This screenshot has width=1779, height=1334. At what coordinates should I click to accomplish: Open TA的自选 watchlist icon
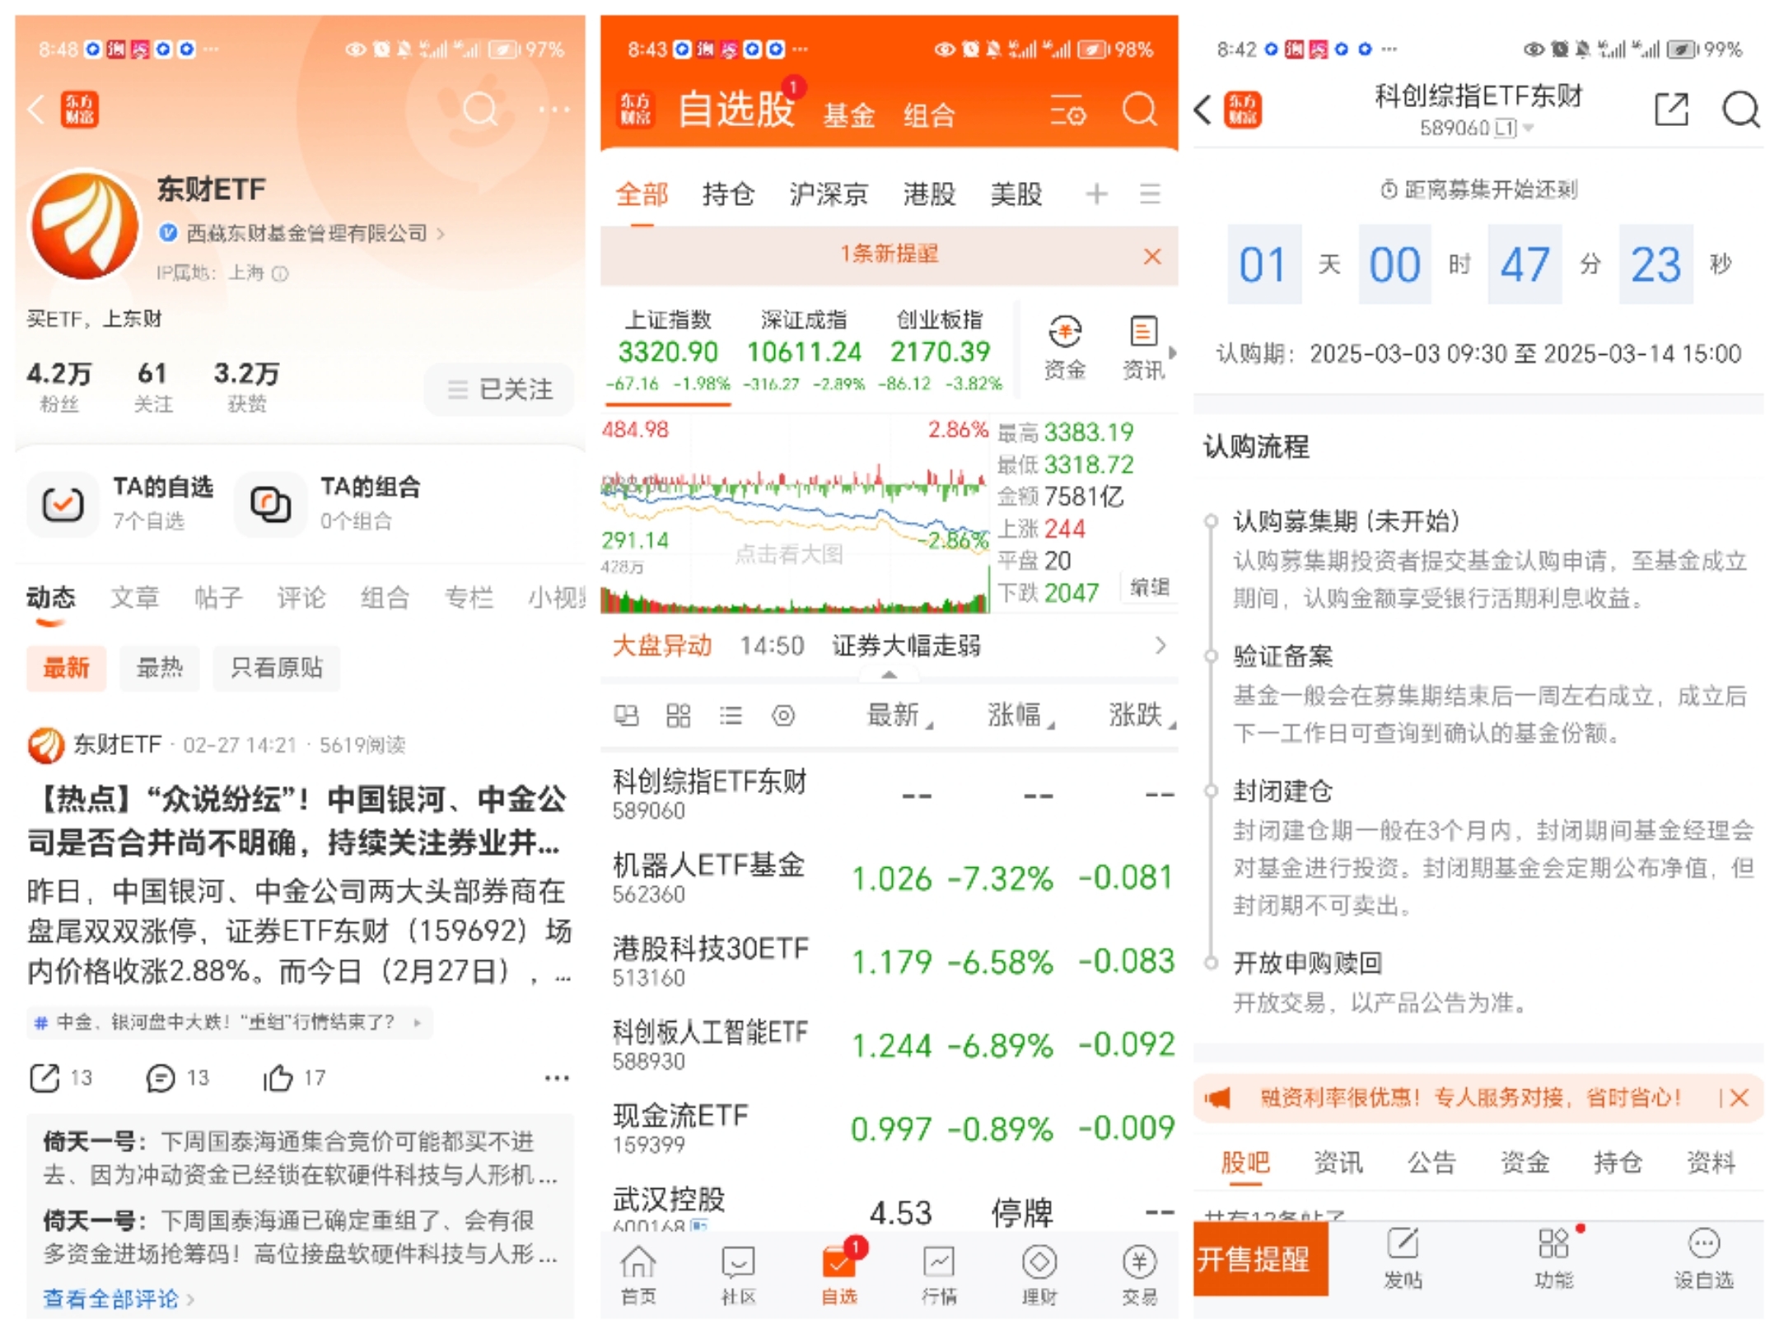(x=63, y=503)
